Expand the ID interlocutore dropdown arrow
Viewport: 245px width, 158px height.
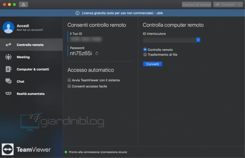[x=198, y=40]
